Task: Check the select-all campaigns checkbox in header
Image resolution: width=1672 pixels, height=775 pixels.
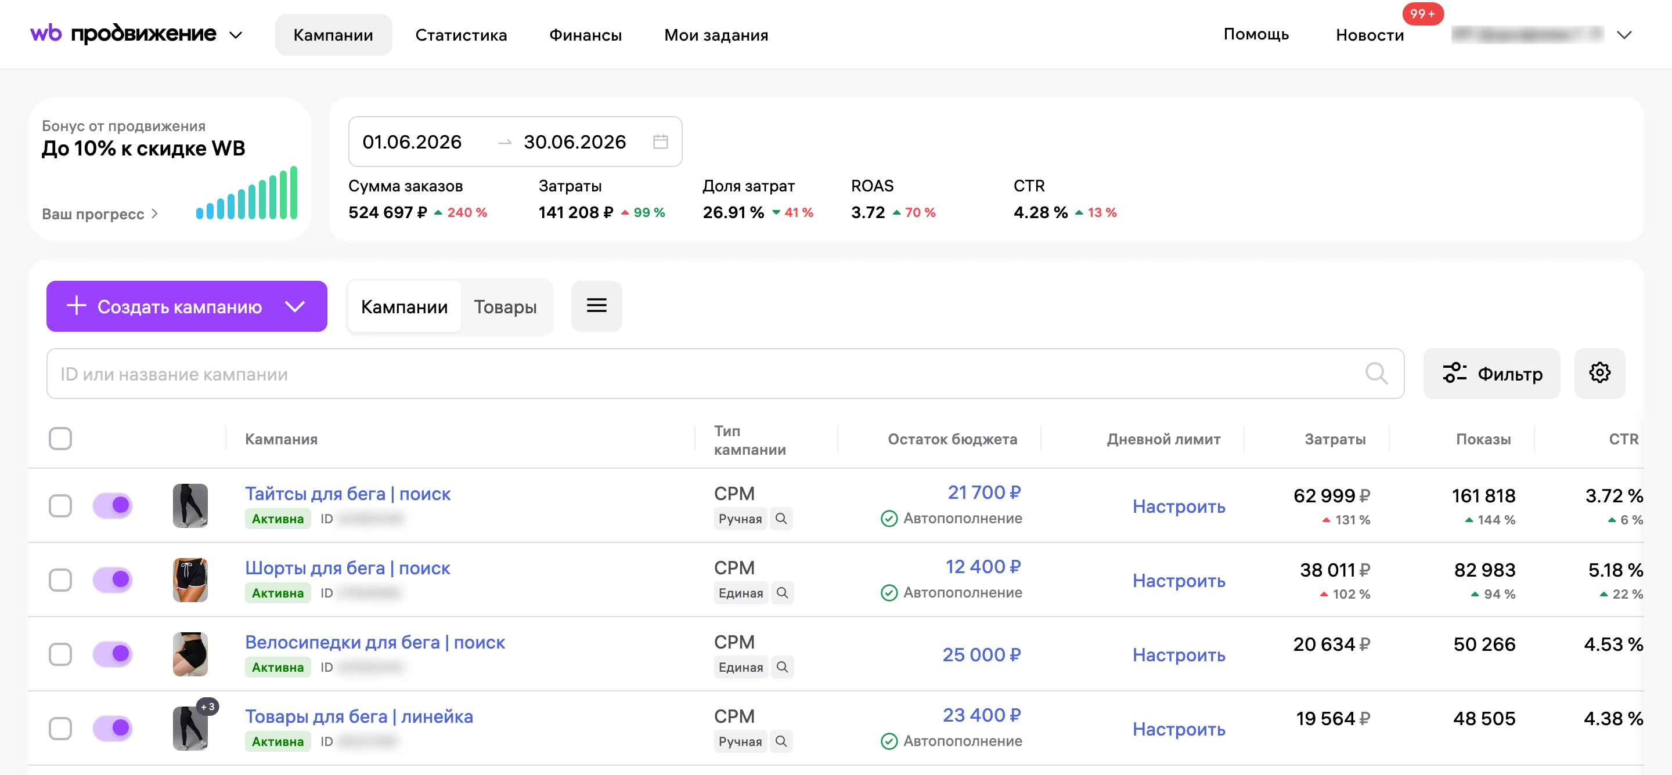Action: coord(60,439)
